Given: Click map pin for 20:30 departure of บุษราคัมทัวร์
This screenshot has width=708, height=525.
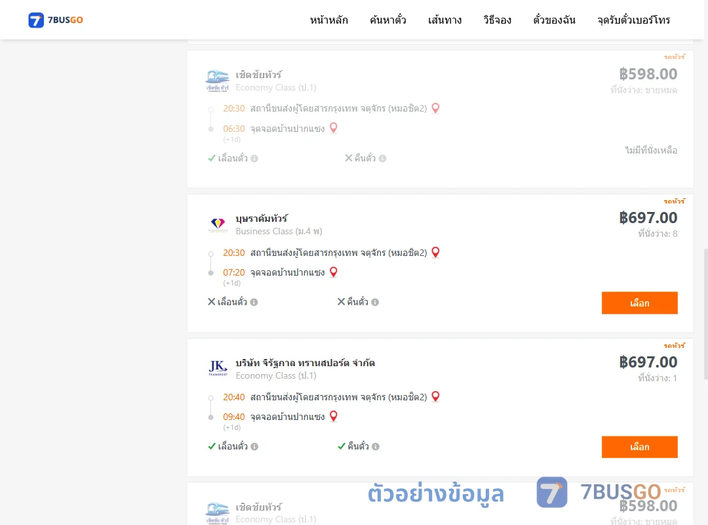Looking at the screenshot, I should pyautogui.click(x=435, y=252).
